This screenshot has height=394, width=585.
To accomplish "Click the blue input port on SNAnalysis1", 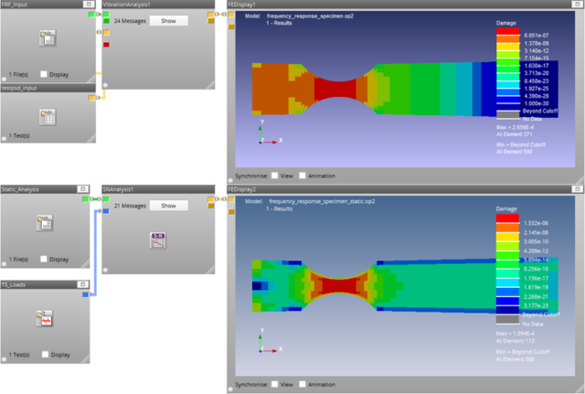I will [x=106, y=211].
